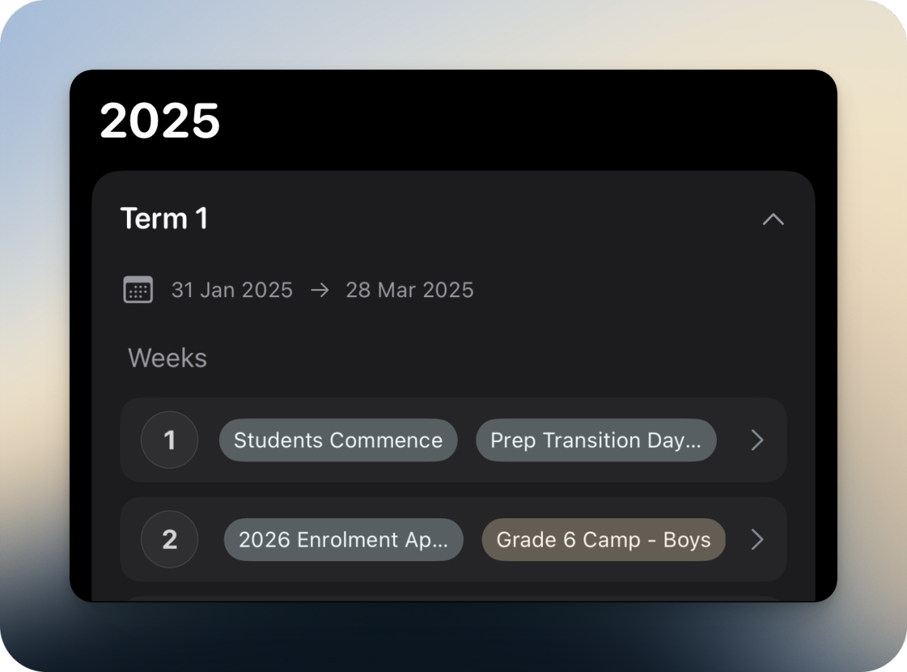Click the start date 31 Jan 2025

tap(231, 290)
